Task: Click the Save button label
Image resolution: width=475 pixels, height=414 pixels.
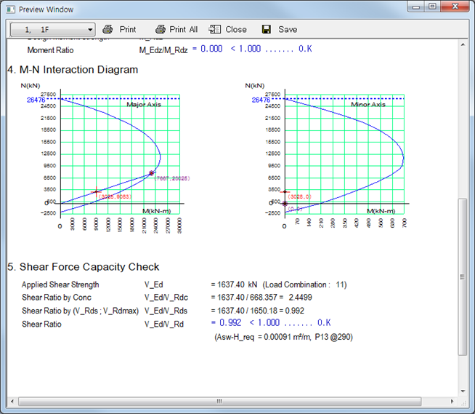Action: (x=288, y=29)
